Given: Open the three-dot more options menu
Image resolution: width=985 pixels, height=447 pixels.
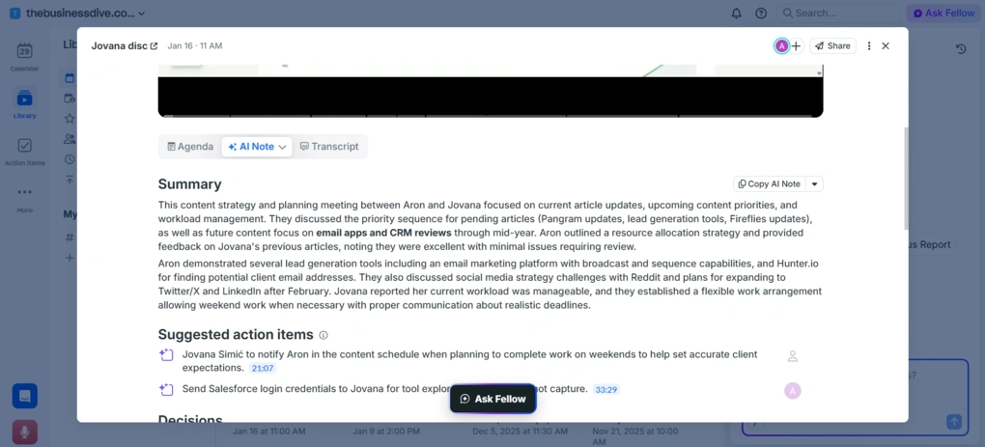Looking at the screenshot, I should click(x=869, y=46).
